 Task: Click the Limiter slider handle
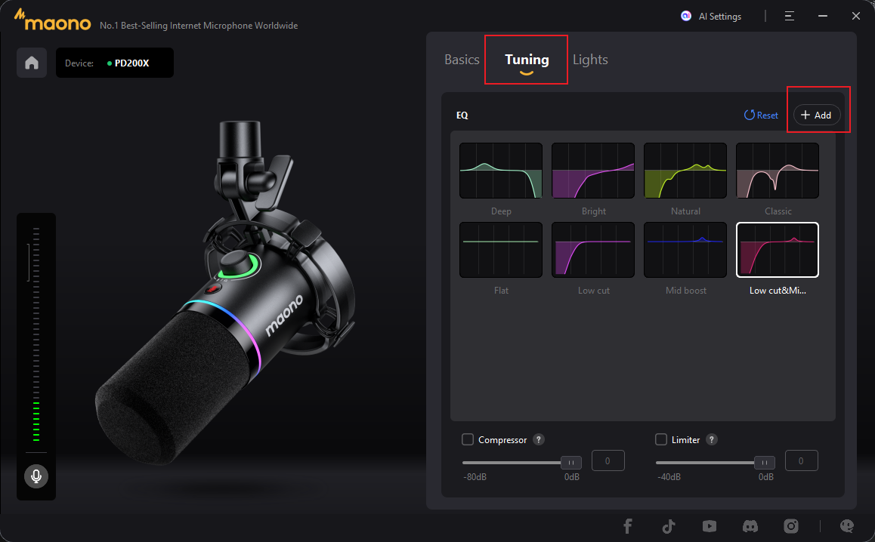click(x=765, y=462)
